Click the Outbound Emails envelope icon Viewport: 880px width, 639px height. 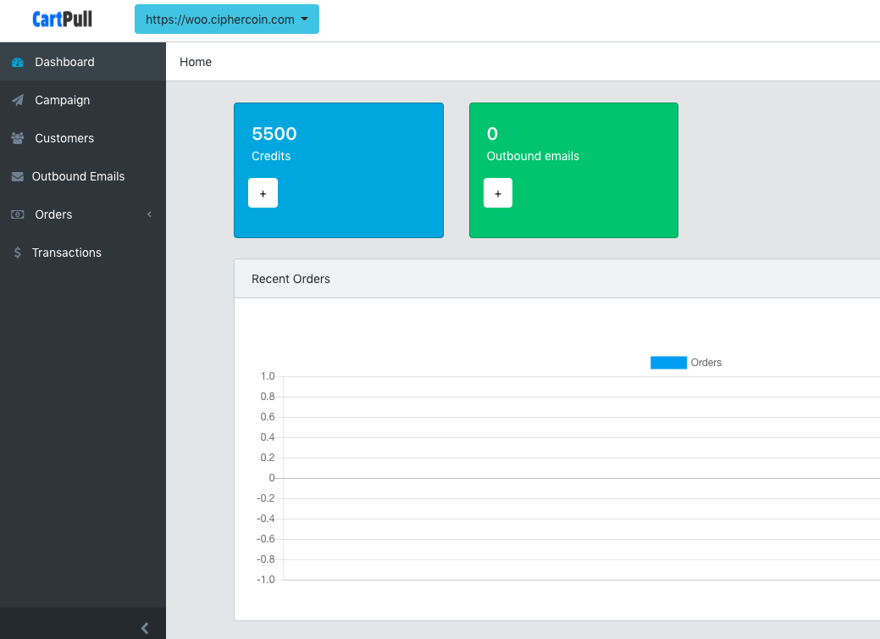coord(18,177)
